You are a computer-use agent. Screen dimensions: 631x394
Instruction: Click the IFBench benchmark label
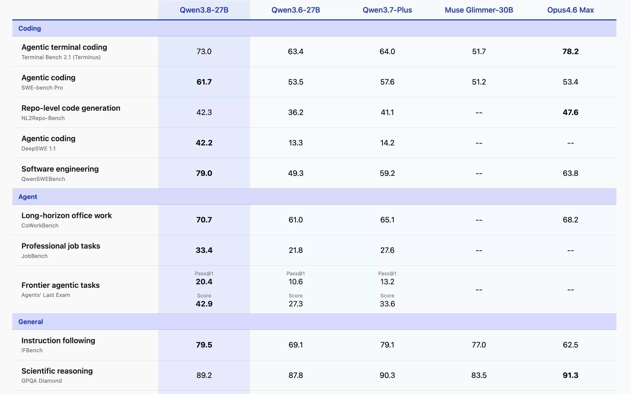point(32,350)
